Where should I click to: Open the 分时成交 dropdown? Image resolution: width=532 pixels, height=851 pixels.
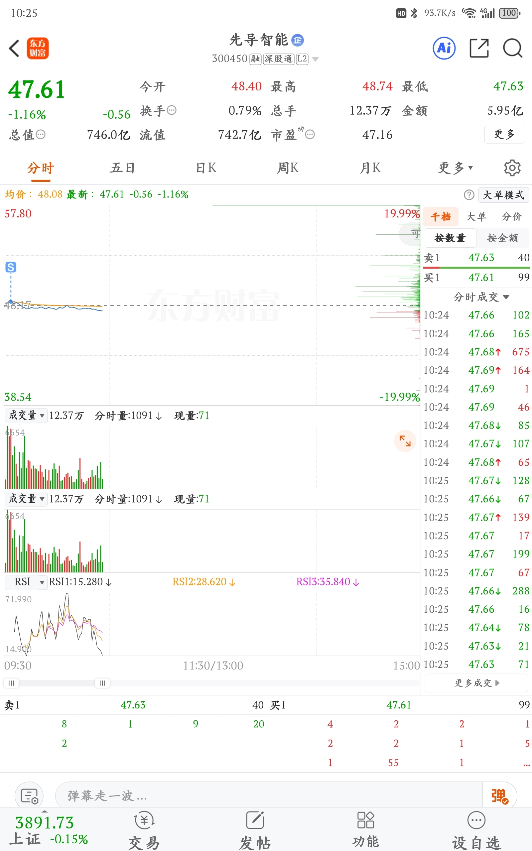pos(481,297)
